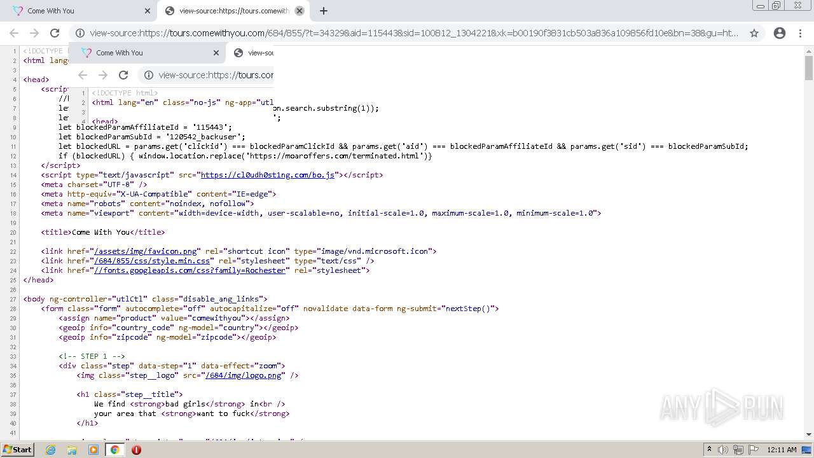Click the blockedParamSubId '120542_backuser' line
Viewport: 814px width, 458px height.
click(152, 137)
